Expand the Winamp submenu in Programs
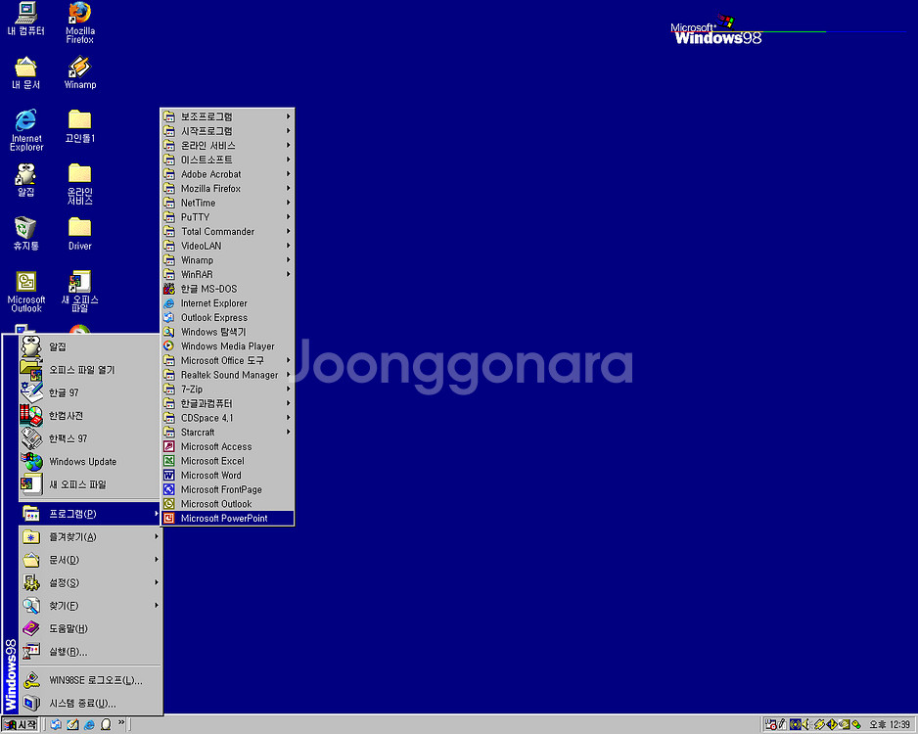The width and height of the screenshot is (918, 734). click(x=228, y=260)
